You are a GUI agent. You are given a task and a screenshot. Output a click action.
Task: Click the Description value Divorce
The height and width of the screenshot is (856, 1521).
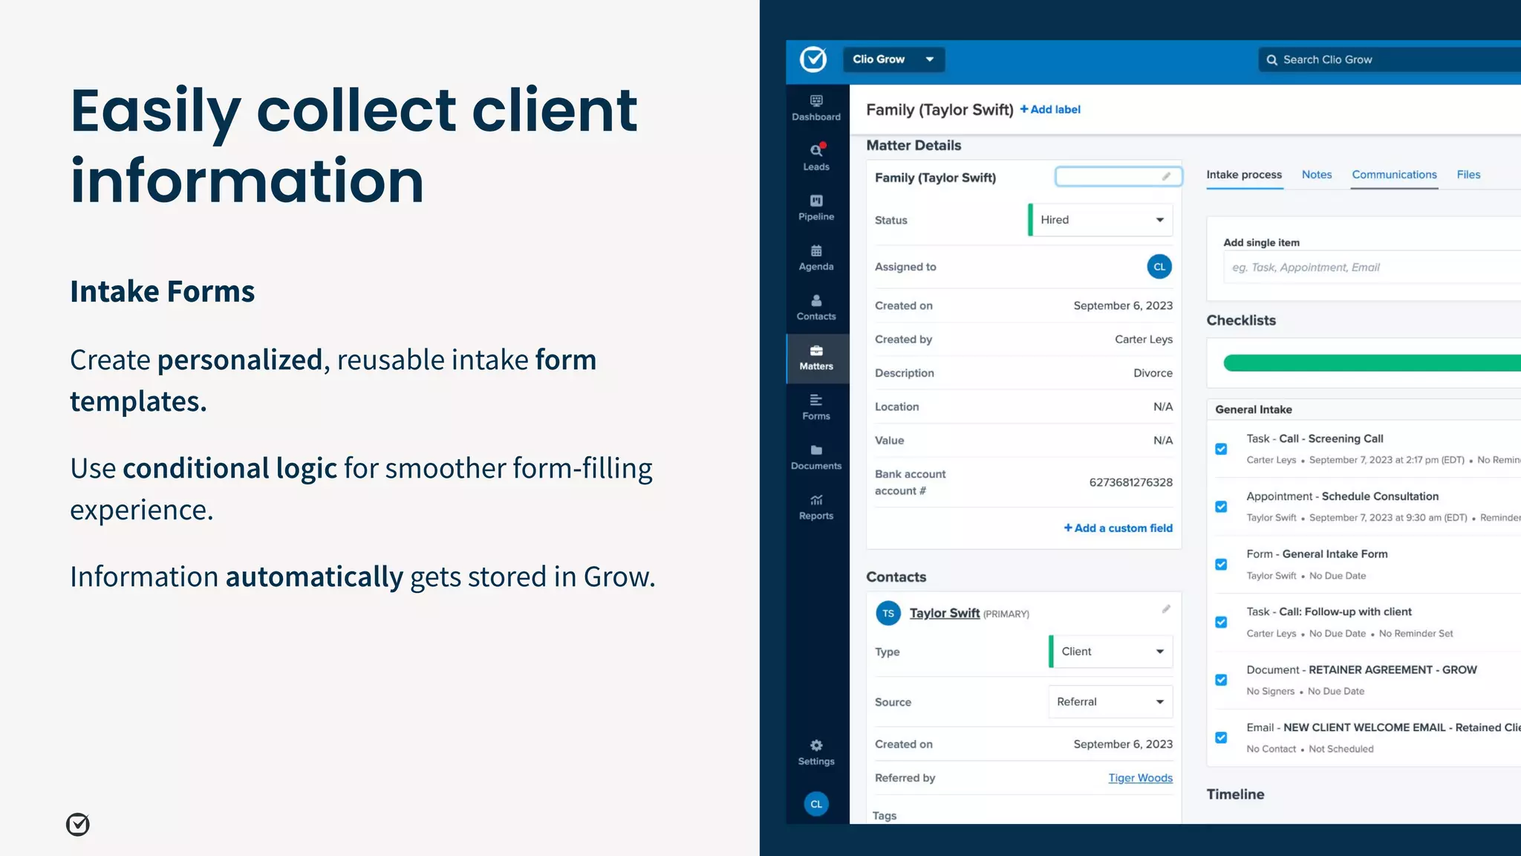point(1153,373)
